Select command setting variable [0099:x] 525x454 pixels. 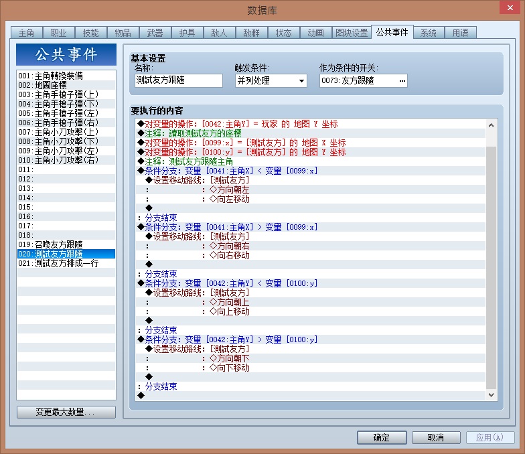311,143
